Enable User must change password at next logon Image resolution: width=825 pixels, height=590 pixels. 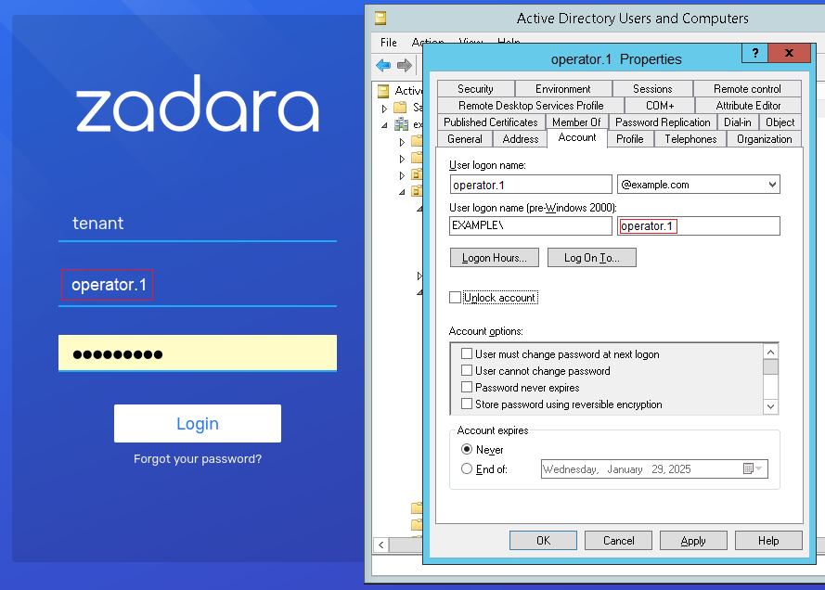[x=466, y=353]
